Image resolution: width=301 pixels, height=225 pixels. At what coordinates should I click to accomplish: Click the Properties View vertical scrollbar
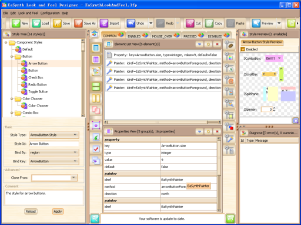point(219,174)
